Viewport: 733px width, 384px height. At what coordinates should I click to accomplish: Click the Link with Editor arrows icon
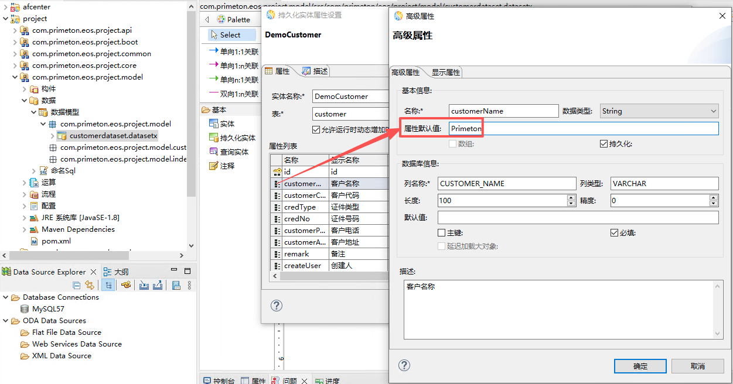pyautogui.click(x=90, y=285)
